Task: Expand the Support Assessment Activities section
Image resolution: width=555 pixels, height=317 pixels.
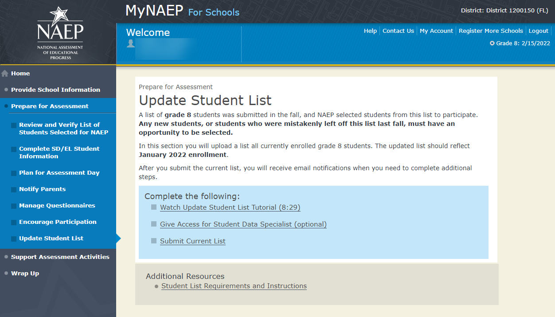Action: click(60, 257)
